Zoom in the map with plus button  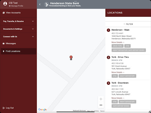click(101, 99)
